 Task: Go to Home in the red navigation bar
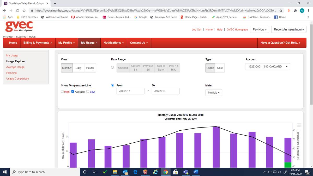point(13,43)
